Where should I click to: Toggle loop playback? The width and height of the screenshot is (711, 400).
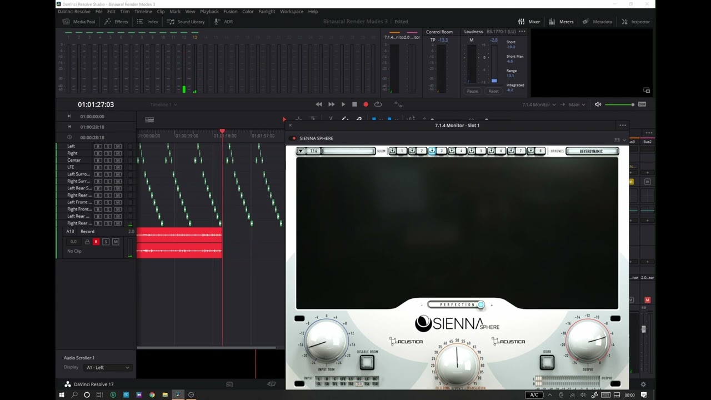(x=378, y=104)
